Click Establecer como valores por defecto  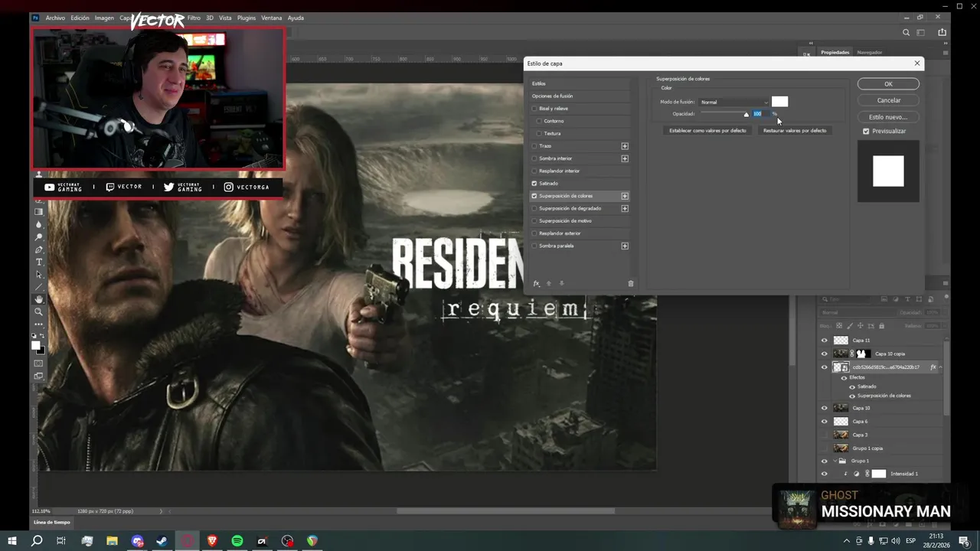pos(707,131)
